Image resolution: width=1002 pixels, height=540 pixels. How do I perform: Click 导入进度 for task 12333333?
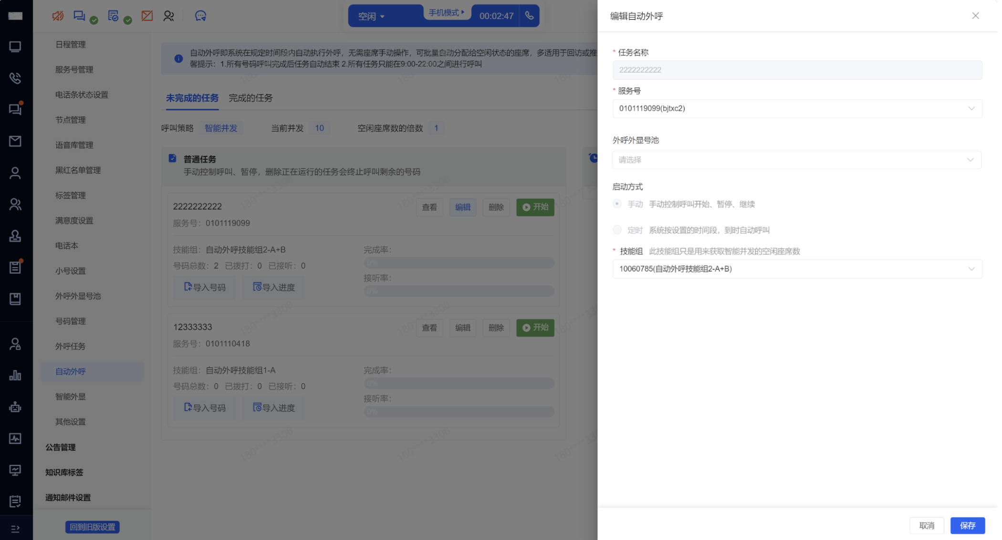(273, 408)
